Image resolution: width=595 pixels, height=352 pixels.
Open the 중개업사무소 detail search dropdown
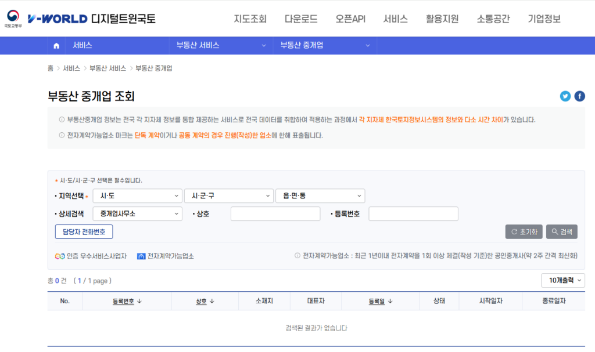pos(137,213)
